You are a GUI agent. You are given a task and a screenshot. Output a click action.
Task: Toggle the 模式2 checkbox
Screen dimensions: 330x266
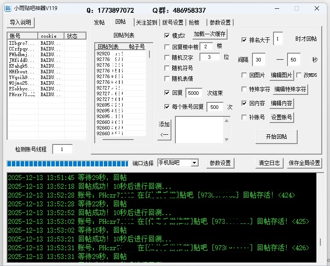click(167, 36)
